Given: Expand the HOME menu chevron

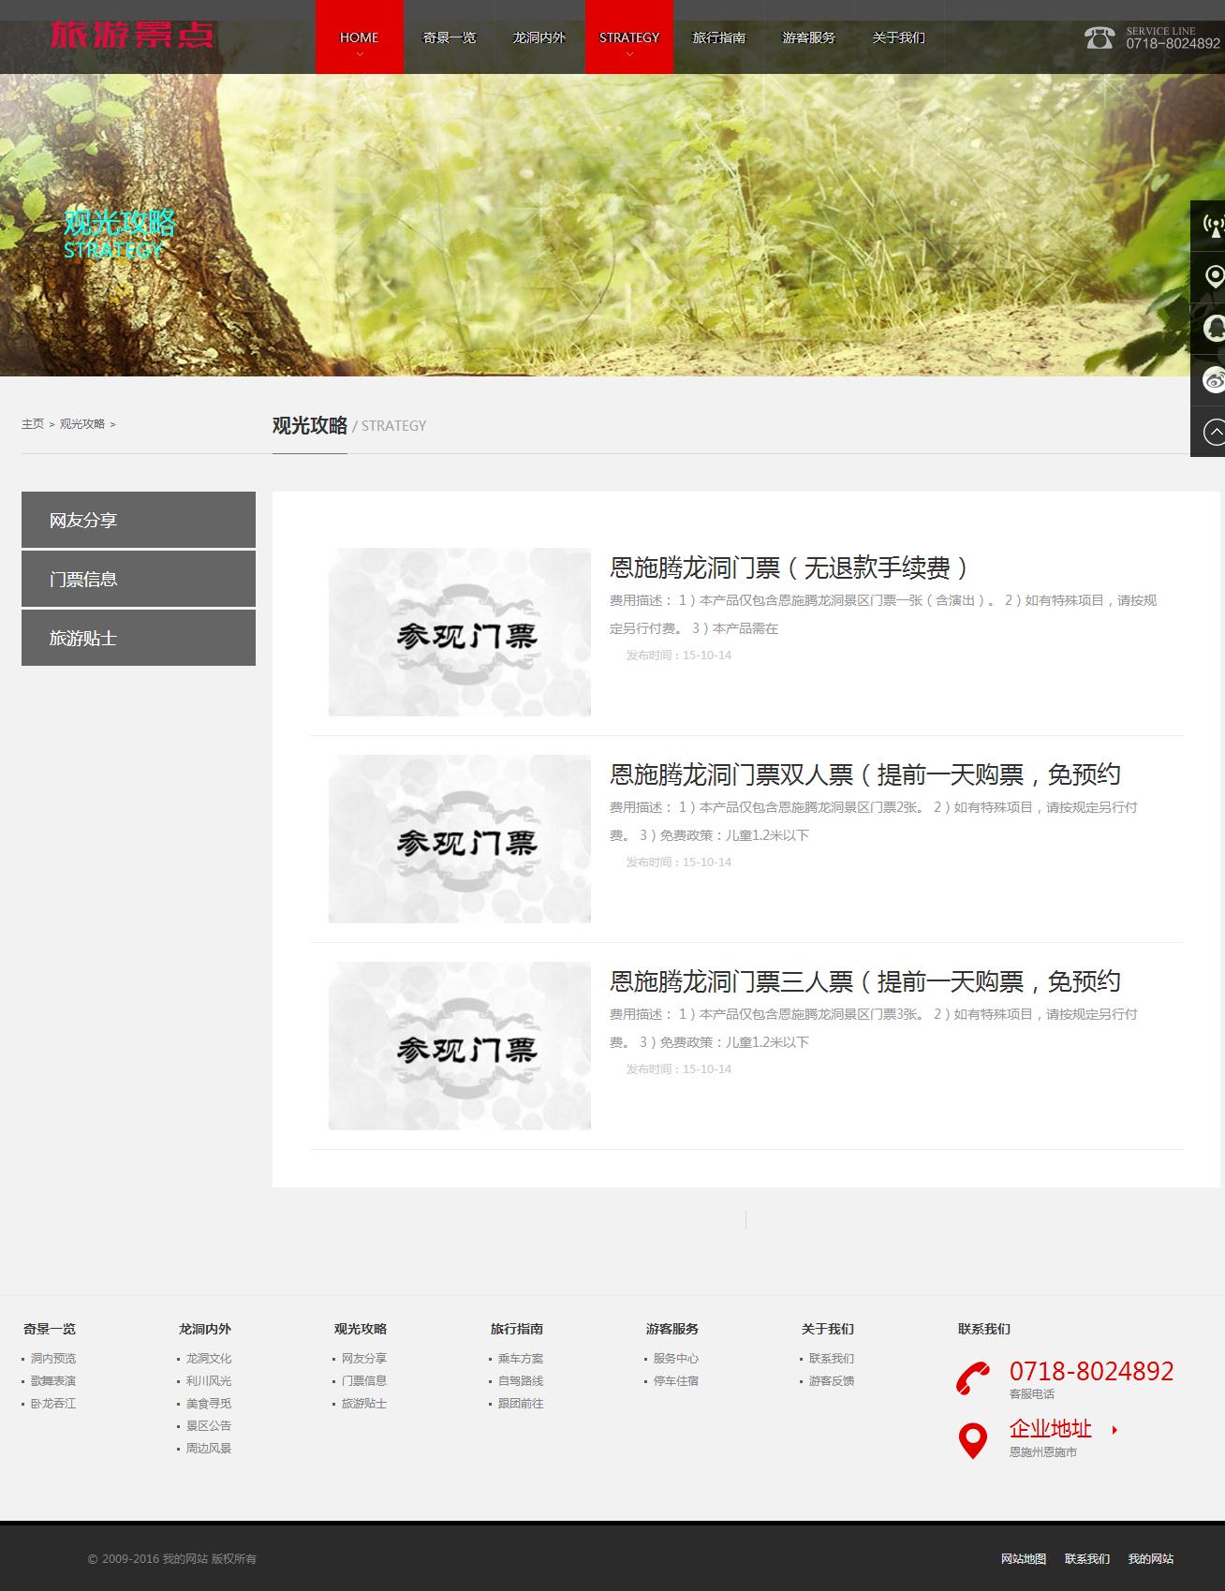Looking at the screenshot, I should coord(360,55).
